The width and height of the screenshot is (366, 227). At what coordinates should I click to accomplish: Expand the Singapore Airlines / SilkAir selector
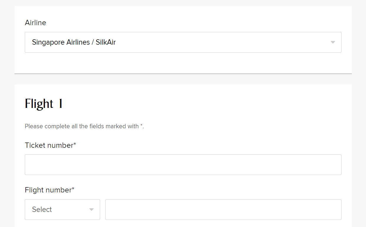(x=183, y=42)
